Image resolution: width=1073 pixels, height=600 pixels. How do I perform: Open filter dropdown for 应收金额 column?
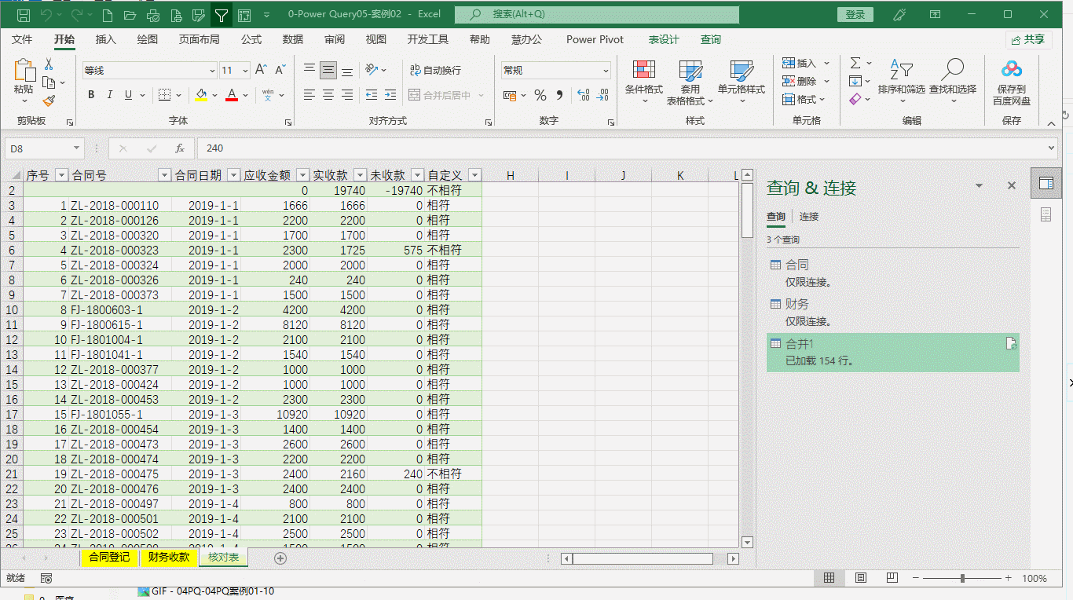tap(302, 175)
